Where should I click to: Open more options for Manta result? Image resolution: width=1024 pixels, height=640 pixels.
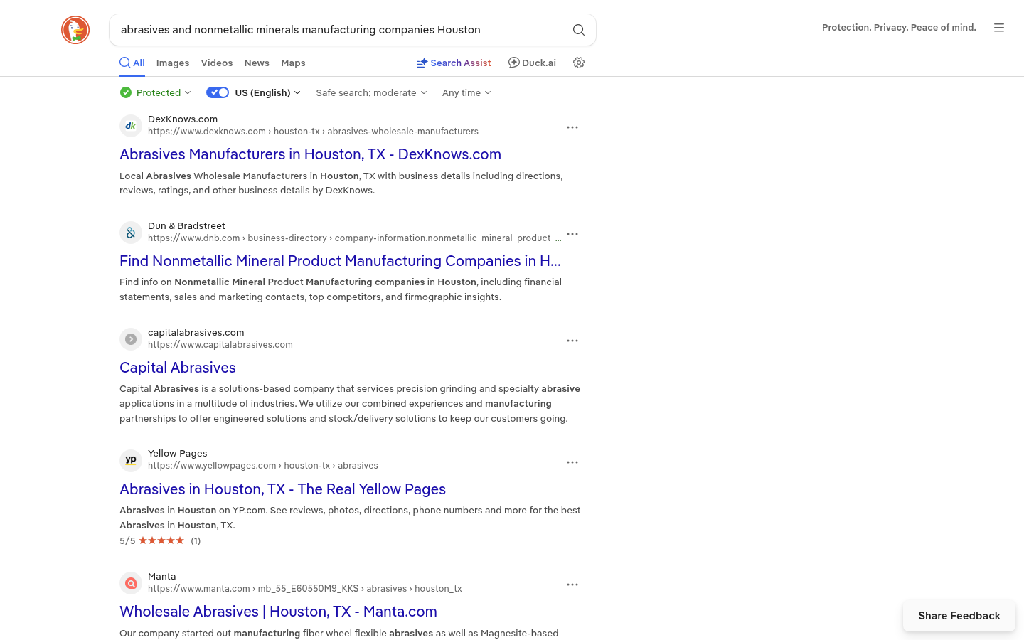coord(572,585)
